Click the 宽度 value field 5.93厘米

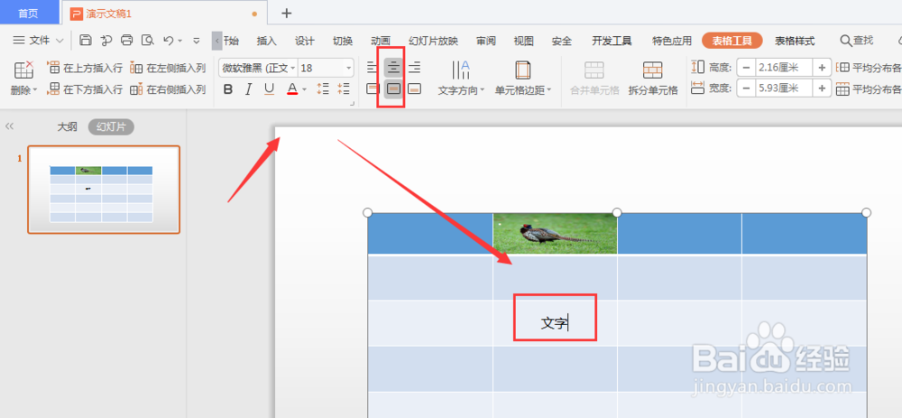[x=784, y=88]
